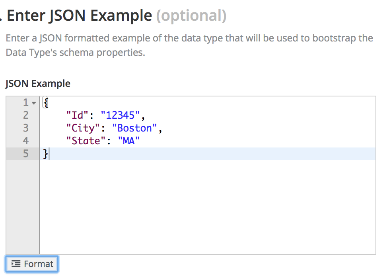Click the "12345" string value
Screen dimensions: 389x279
tap(121, 116)
